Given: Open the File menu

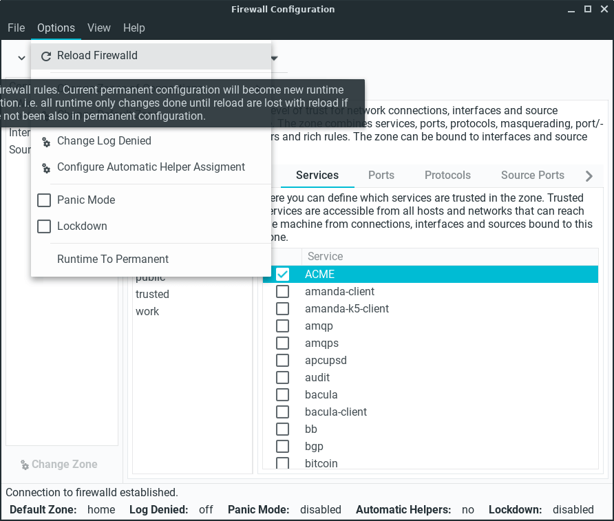Looking at the screenshot, I should click(17, 28).
